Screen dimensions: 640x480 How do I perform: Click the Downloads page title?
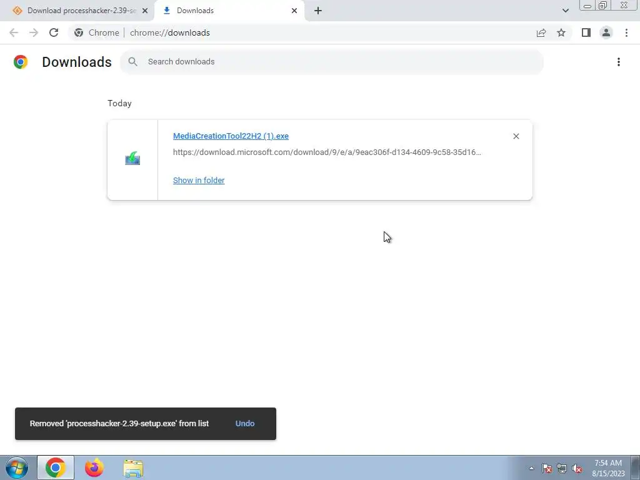point(77,62)
